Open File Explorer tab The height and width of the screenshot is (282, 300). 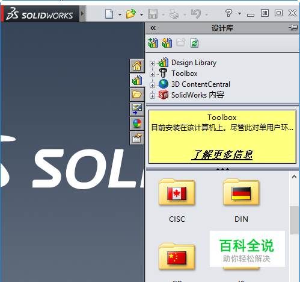[137, 95]
